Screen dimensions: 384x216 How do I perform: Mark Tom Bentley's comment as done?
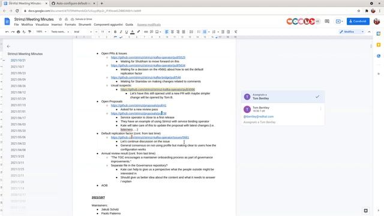point(317,97)
